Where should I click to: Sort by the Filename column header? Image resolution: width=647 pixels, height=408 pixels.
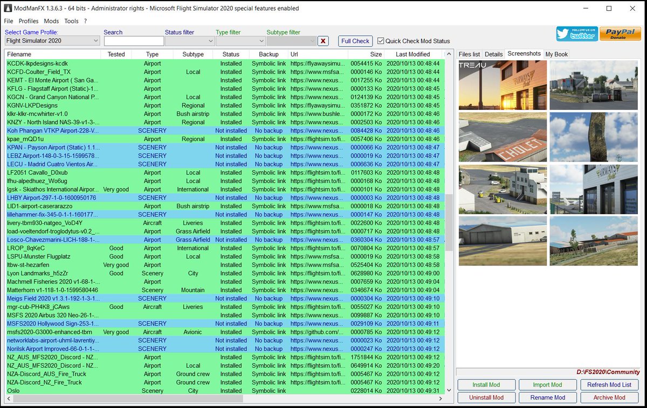[53, 54]
